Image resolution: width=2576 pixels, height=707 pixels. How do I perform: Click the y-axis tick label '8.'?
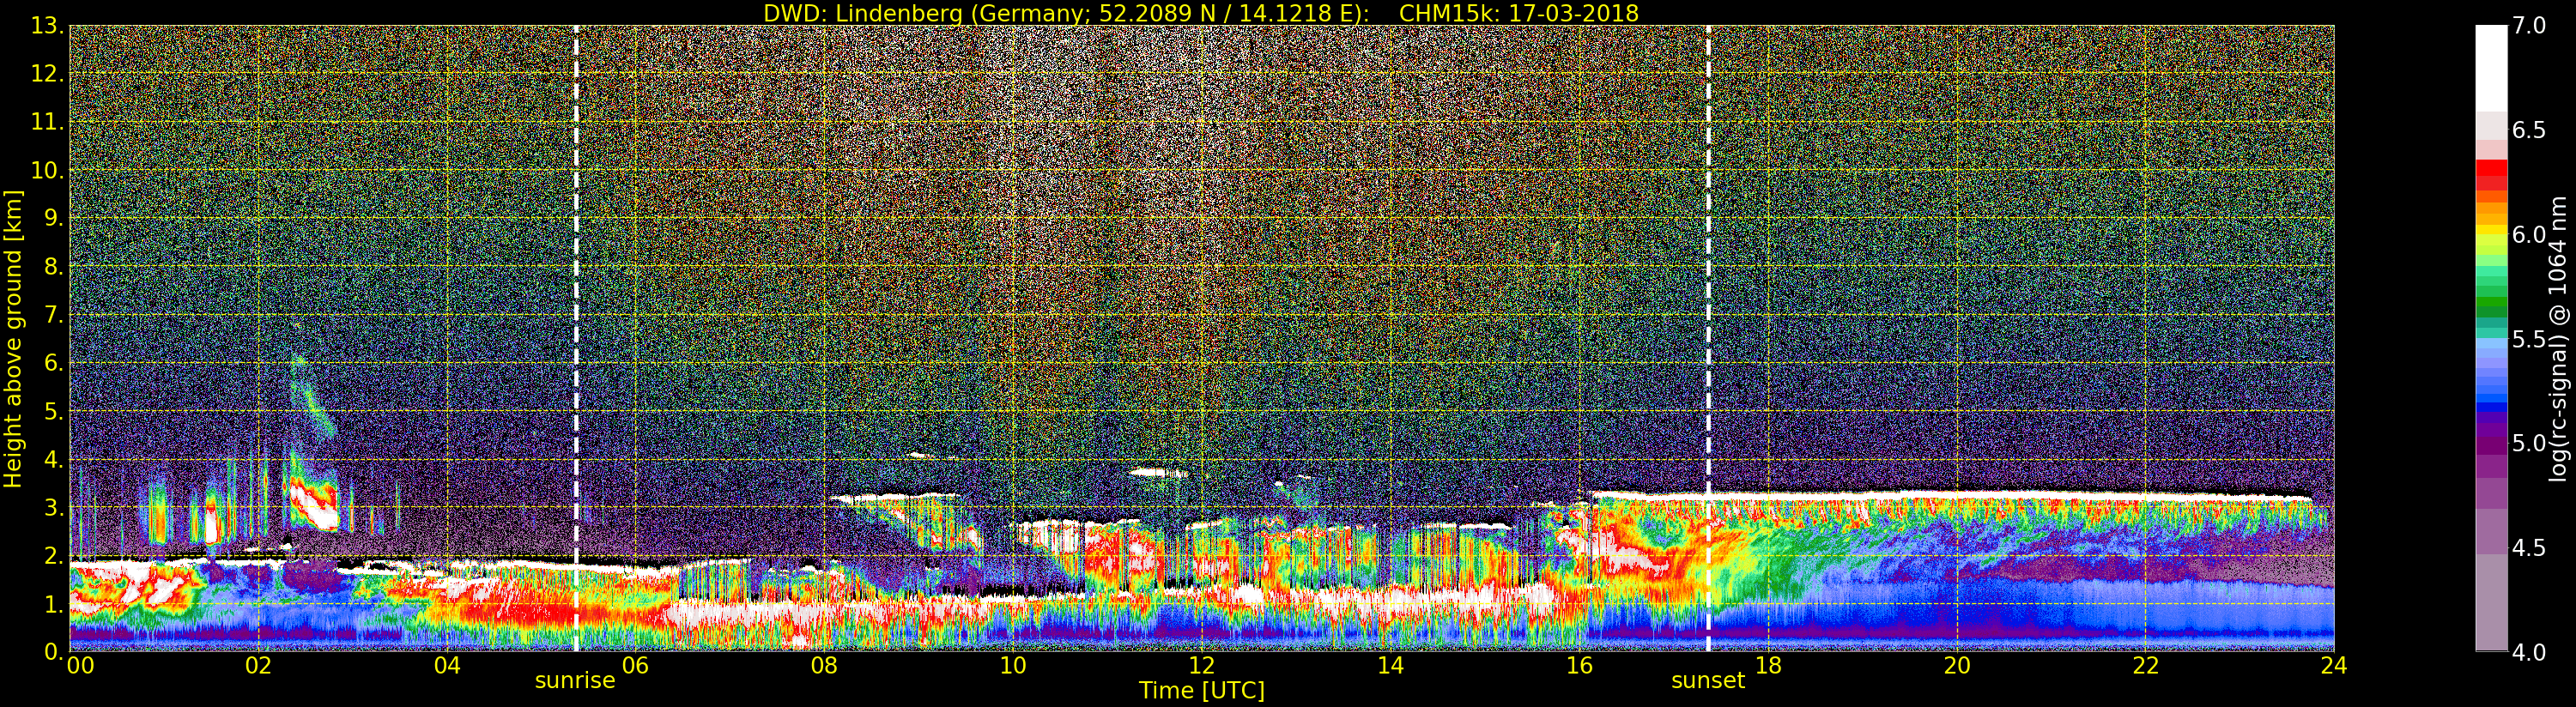53,266
